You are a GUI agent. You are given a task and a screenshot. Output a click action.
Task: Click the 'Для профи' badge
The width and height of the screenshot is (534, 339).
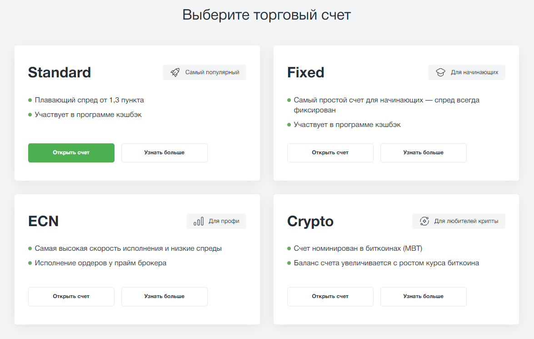216,221
